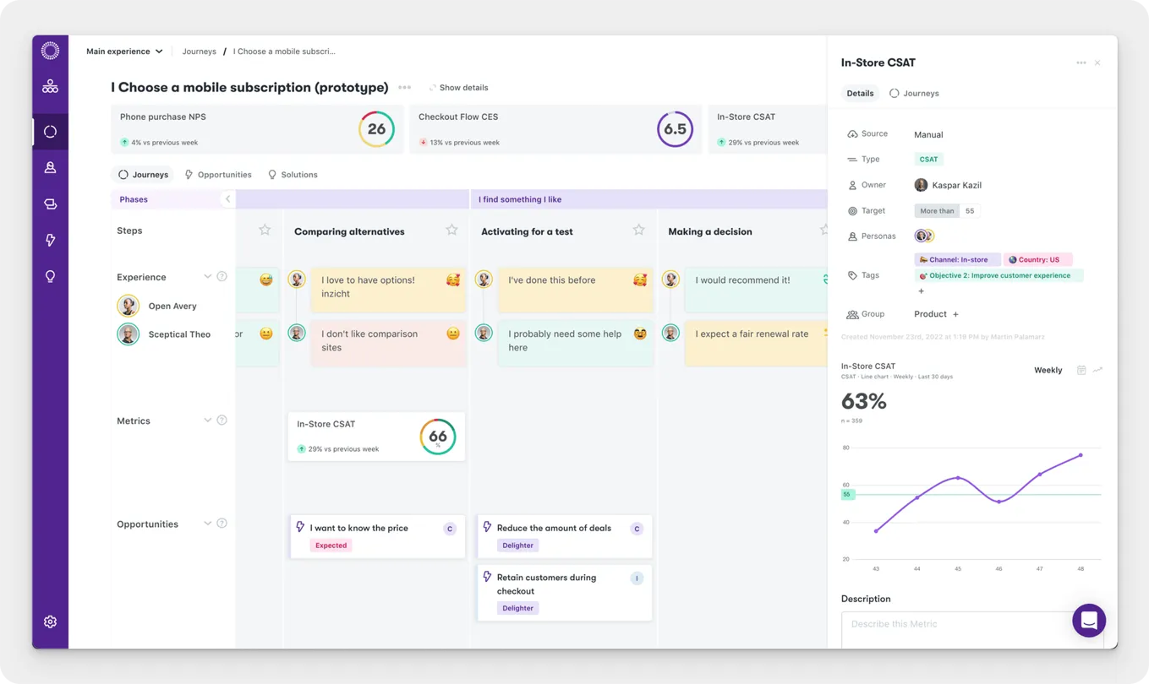Collapse the Metrics row
This screenshot has width=1149, height=684.
tap(207, 420)
